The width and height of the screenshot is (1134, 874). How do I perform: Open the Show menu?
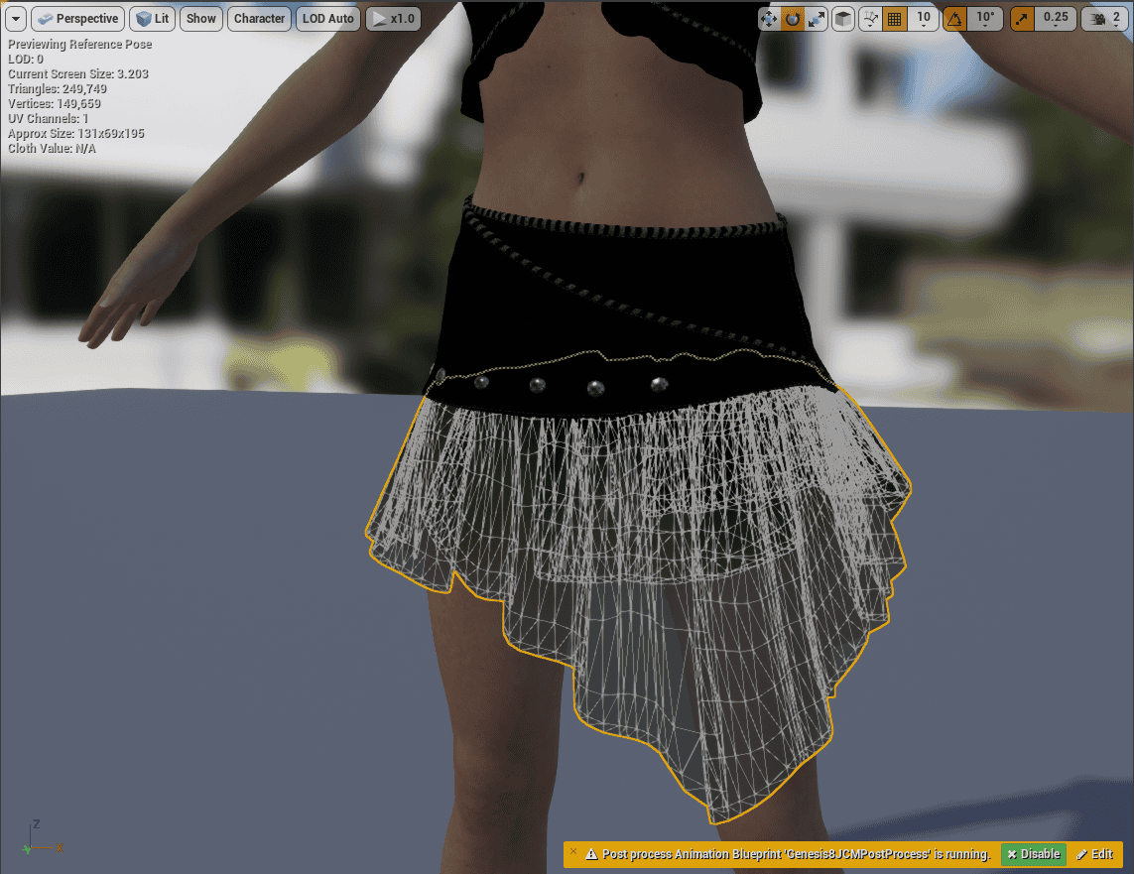tap(200, 18)
